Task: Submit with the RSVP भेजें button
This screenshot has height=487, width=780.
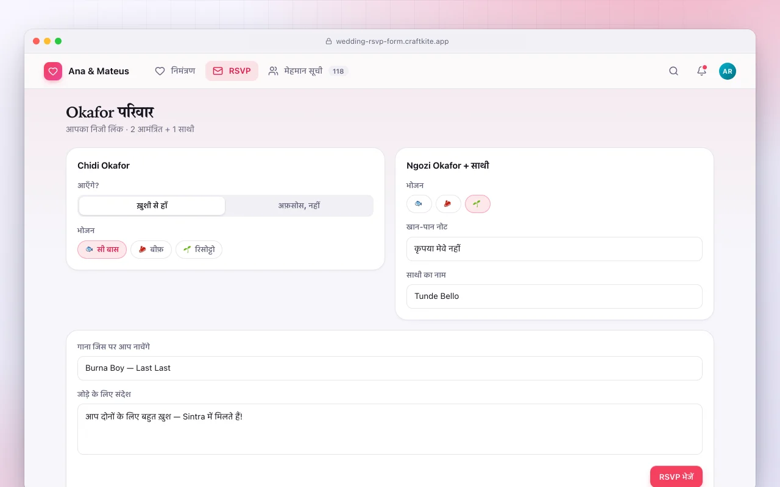Action: (x=676, y=477)
